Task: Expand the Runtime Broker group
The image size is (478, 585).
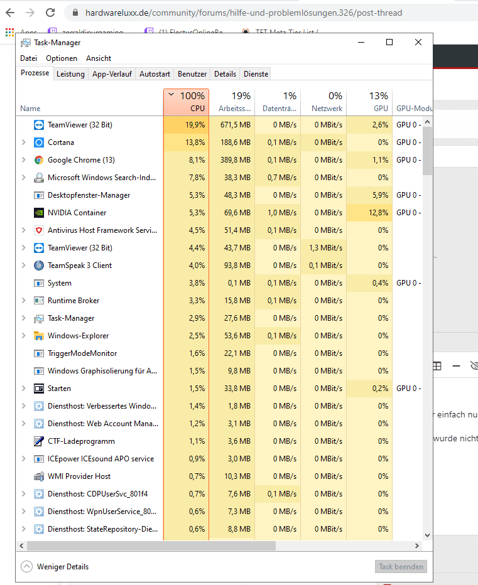Action: [23, 301]
